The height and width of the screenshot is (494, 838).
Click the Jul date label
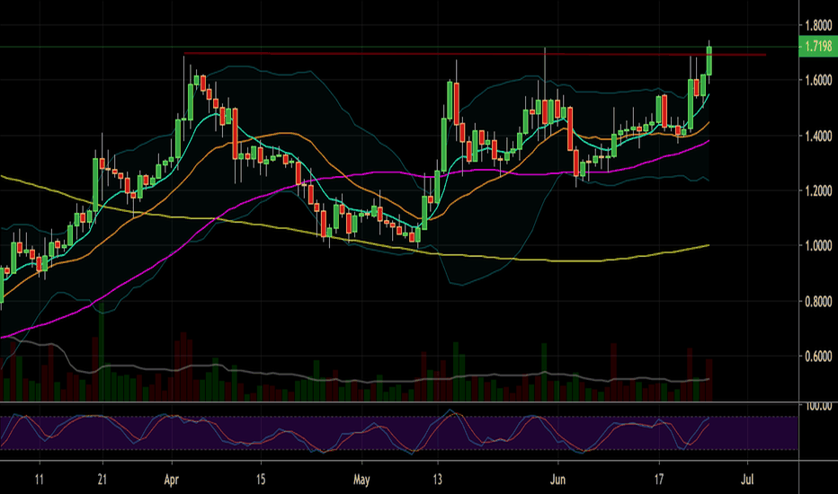click(x=747, y=480)
